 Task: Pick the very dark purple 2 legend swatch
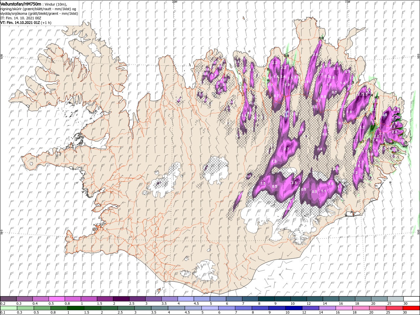click(121, 299)
